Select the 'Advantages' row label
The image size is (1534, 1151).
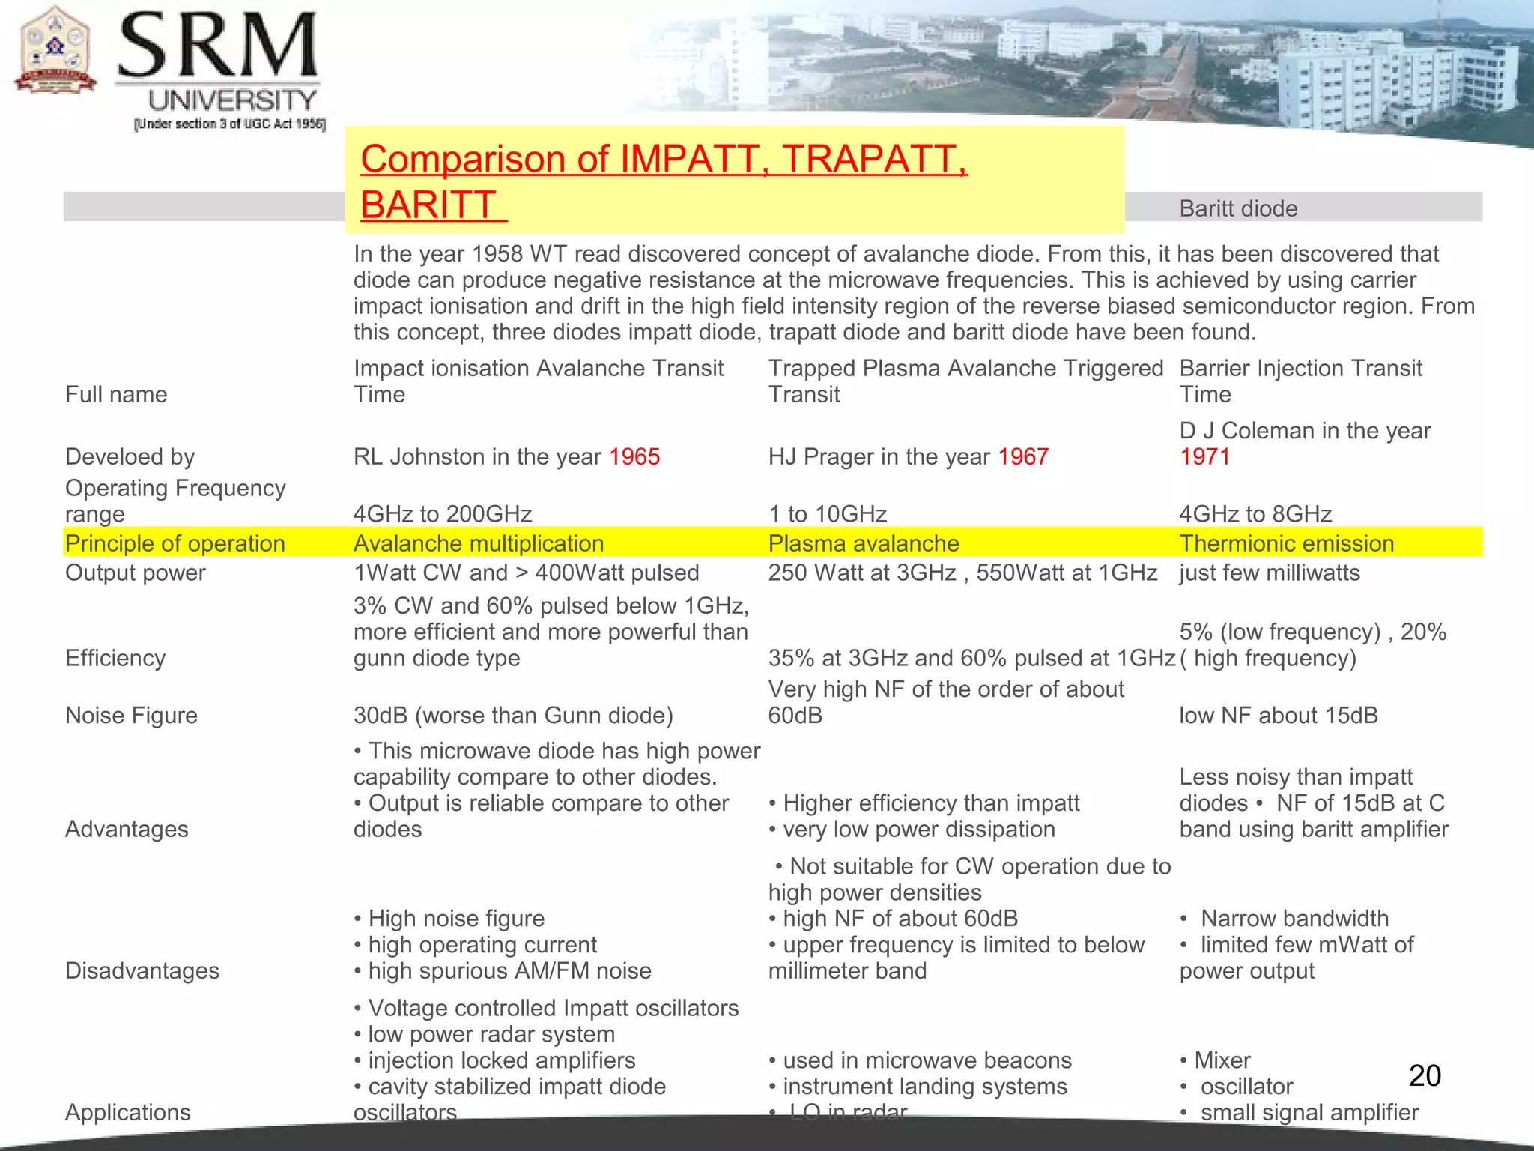coord(127,829)
